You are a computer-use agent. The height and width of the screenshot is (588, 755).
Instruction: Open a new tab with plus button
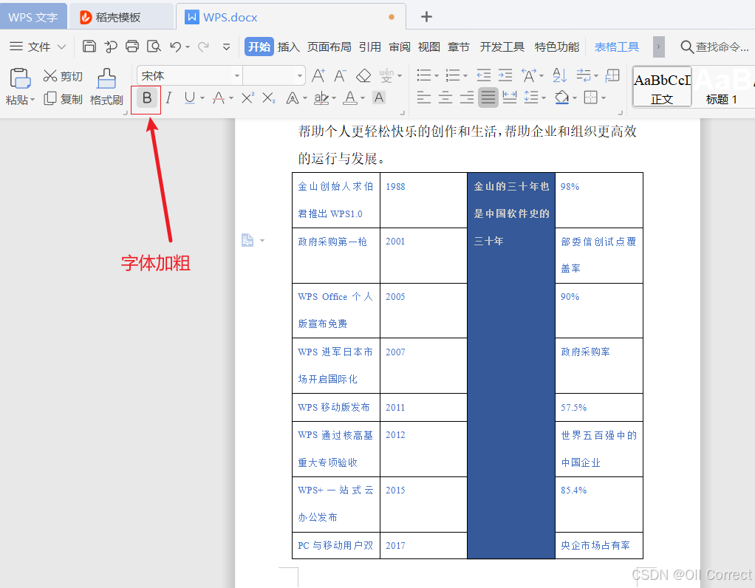pos(426,17)
